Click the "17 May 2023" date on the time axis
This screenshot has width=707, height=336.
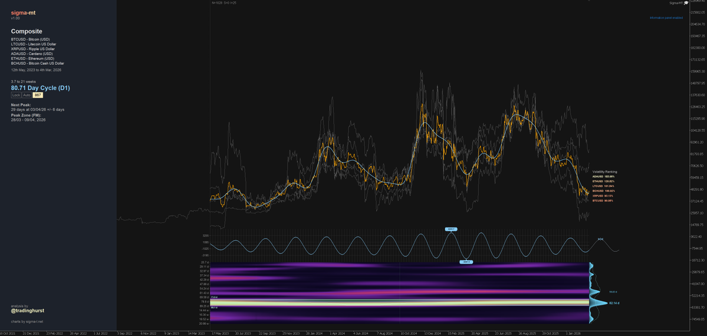coord(219,334)
